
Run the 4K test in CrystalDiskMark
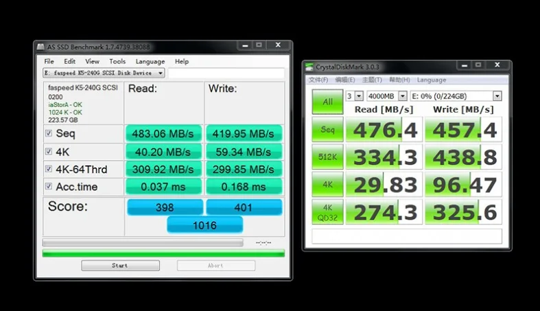327,185
